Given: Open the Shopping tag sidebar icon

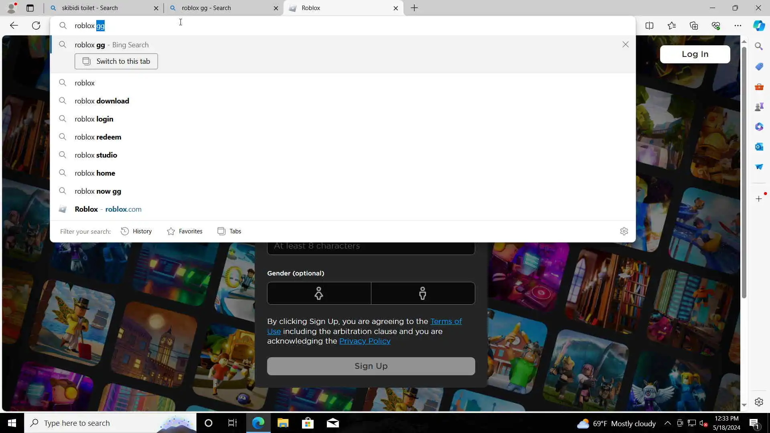Looking at the screenshot, I should pos(759,67).
